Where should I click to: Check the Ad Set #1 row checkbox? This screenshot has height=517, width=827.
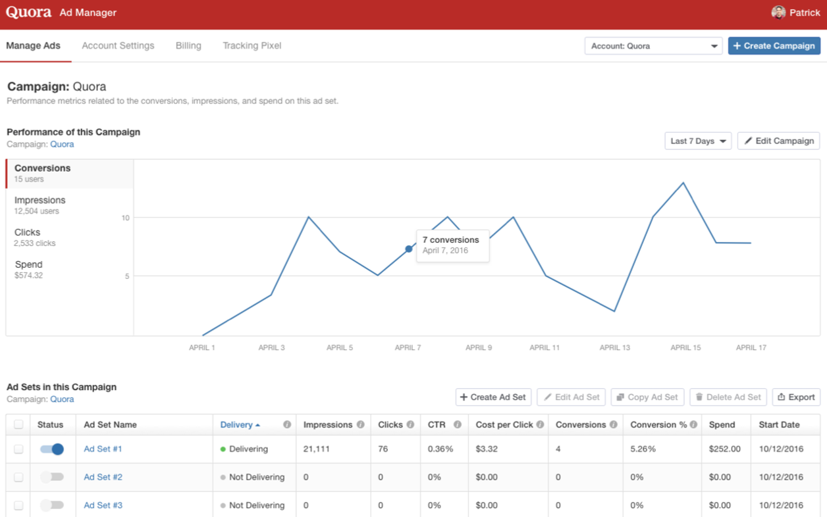click(x=18, y=449)
